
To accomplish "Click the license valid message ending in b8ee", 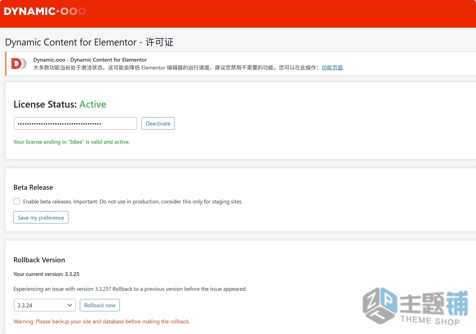I will tap(72, 142).
